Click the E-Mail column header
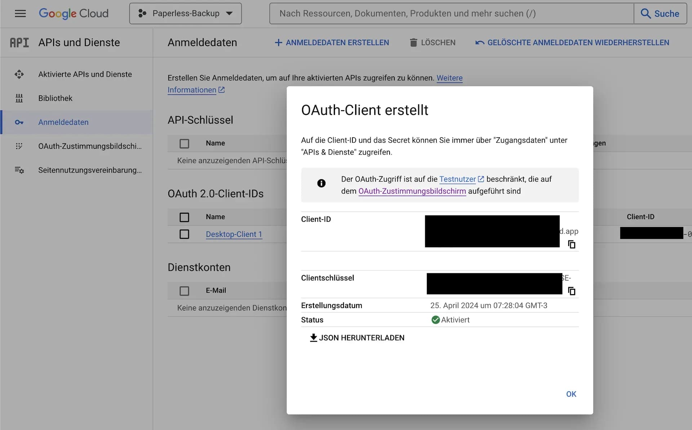The width and height of the screenshot is (692, 430). pos(216,290)
